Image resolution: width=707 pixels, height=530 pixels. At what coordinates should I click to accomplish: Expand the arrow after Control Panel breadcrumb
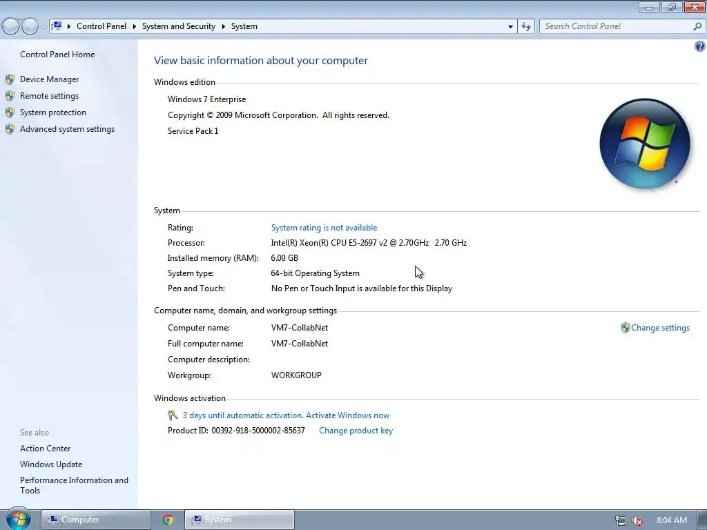[x=135, y=26]
